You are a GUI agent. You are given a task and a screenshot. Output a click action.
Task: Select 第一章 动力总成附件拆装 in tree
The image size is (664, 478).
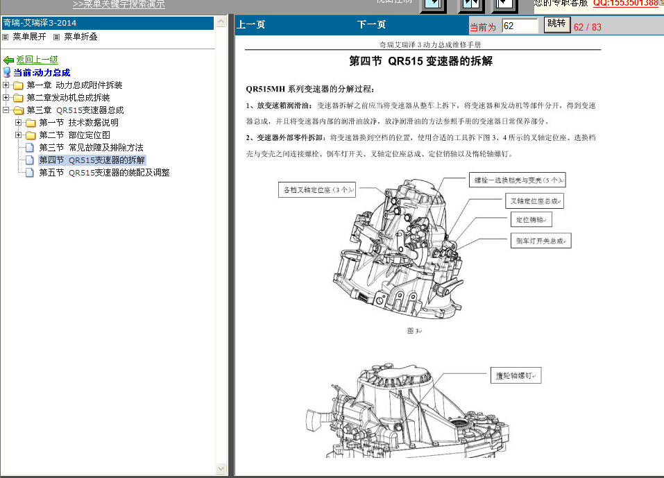74,85
